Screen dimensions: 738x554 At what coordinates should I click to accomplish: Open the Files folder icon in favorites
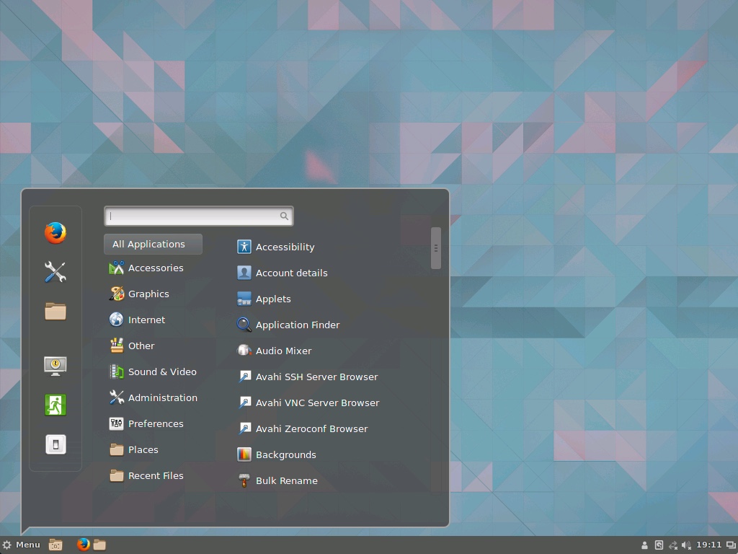pos(55,311)
